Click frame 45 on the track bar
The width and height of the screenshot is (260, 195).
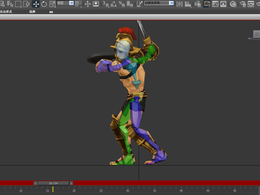click(x=208, y=191)
